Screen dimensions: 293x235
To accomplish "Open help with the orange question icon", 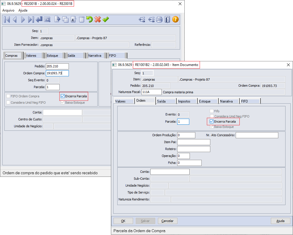I will click(175, 19).
